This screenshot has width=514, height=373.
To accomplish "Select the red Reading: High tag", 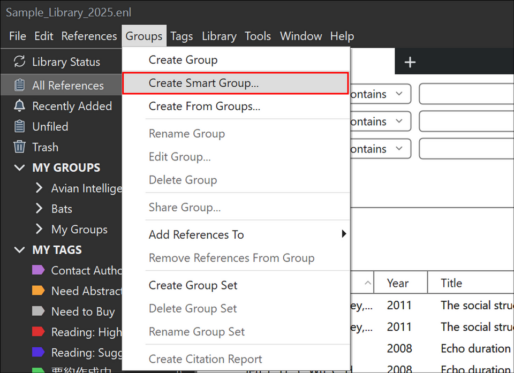I will click(x=39, y=332).
